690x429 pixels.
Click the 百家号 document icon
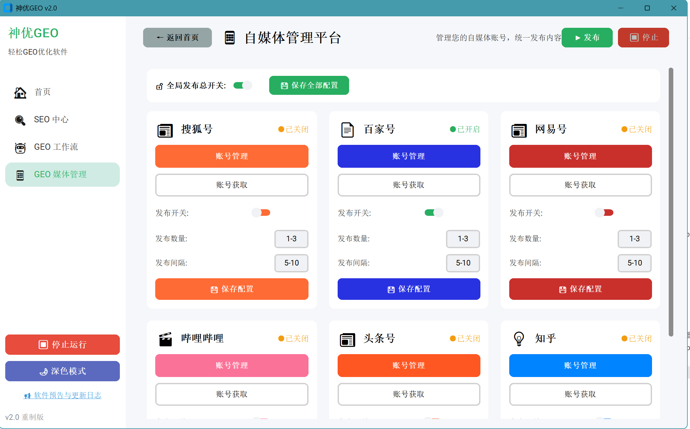coord(347,130)
